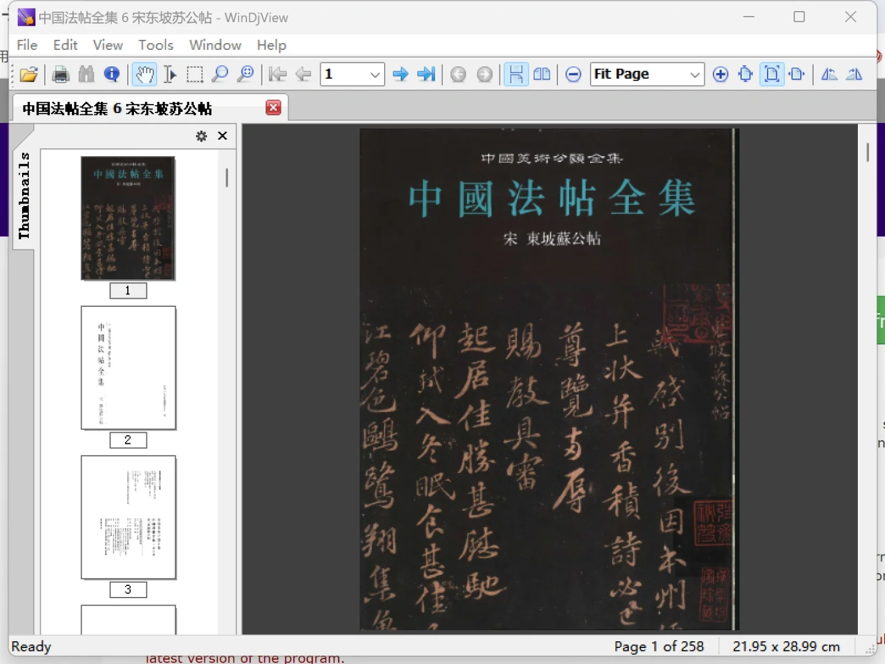Activate the zoom rectangle tool
Viewport: 885px width, 664px height.
(x=245, y=74)
